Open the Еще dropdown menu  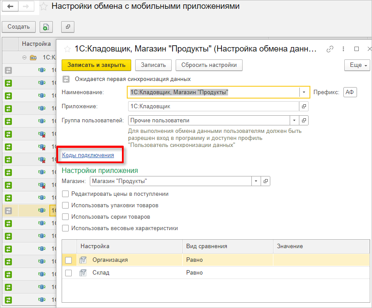(x=357, y=65)
